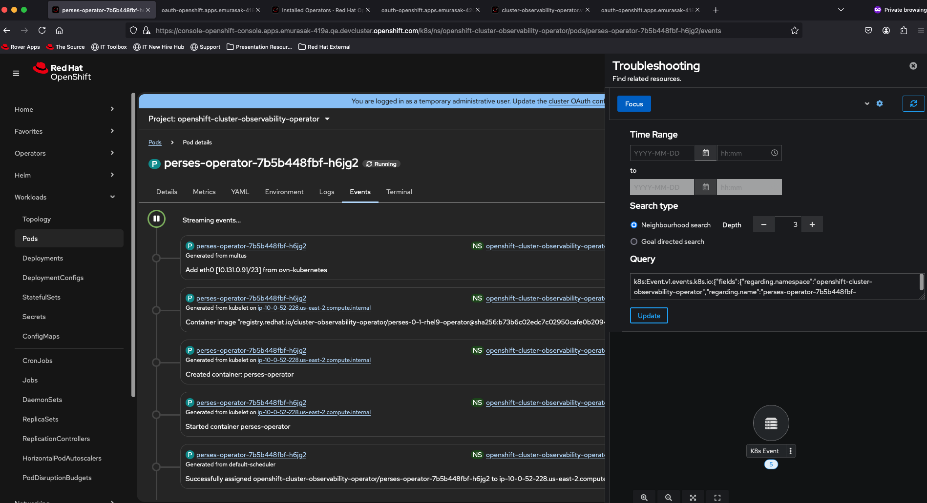Screen dimensions: 927x503
Task: Open the pod Terminal tab
Action: pyautogui.click(x=399, y=192)
